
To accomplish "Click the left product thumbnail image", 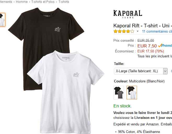I will [x=2, y=20].
